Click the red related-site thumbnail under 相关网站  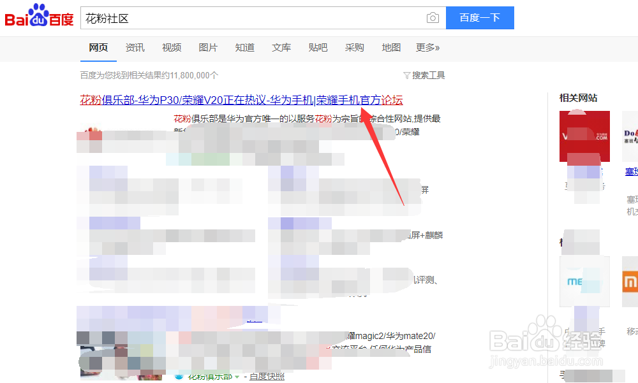(x=584, y=136)
